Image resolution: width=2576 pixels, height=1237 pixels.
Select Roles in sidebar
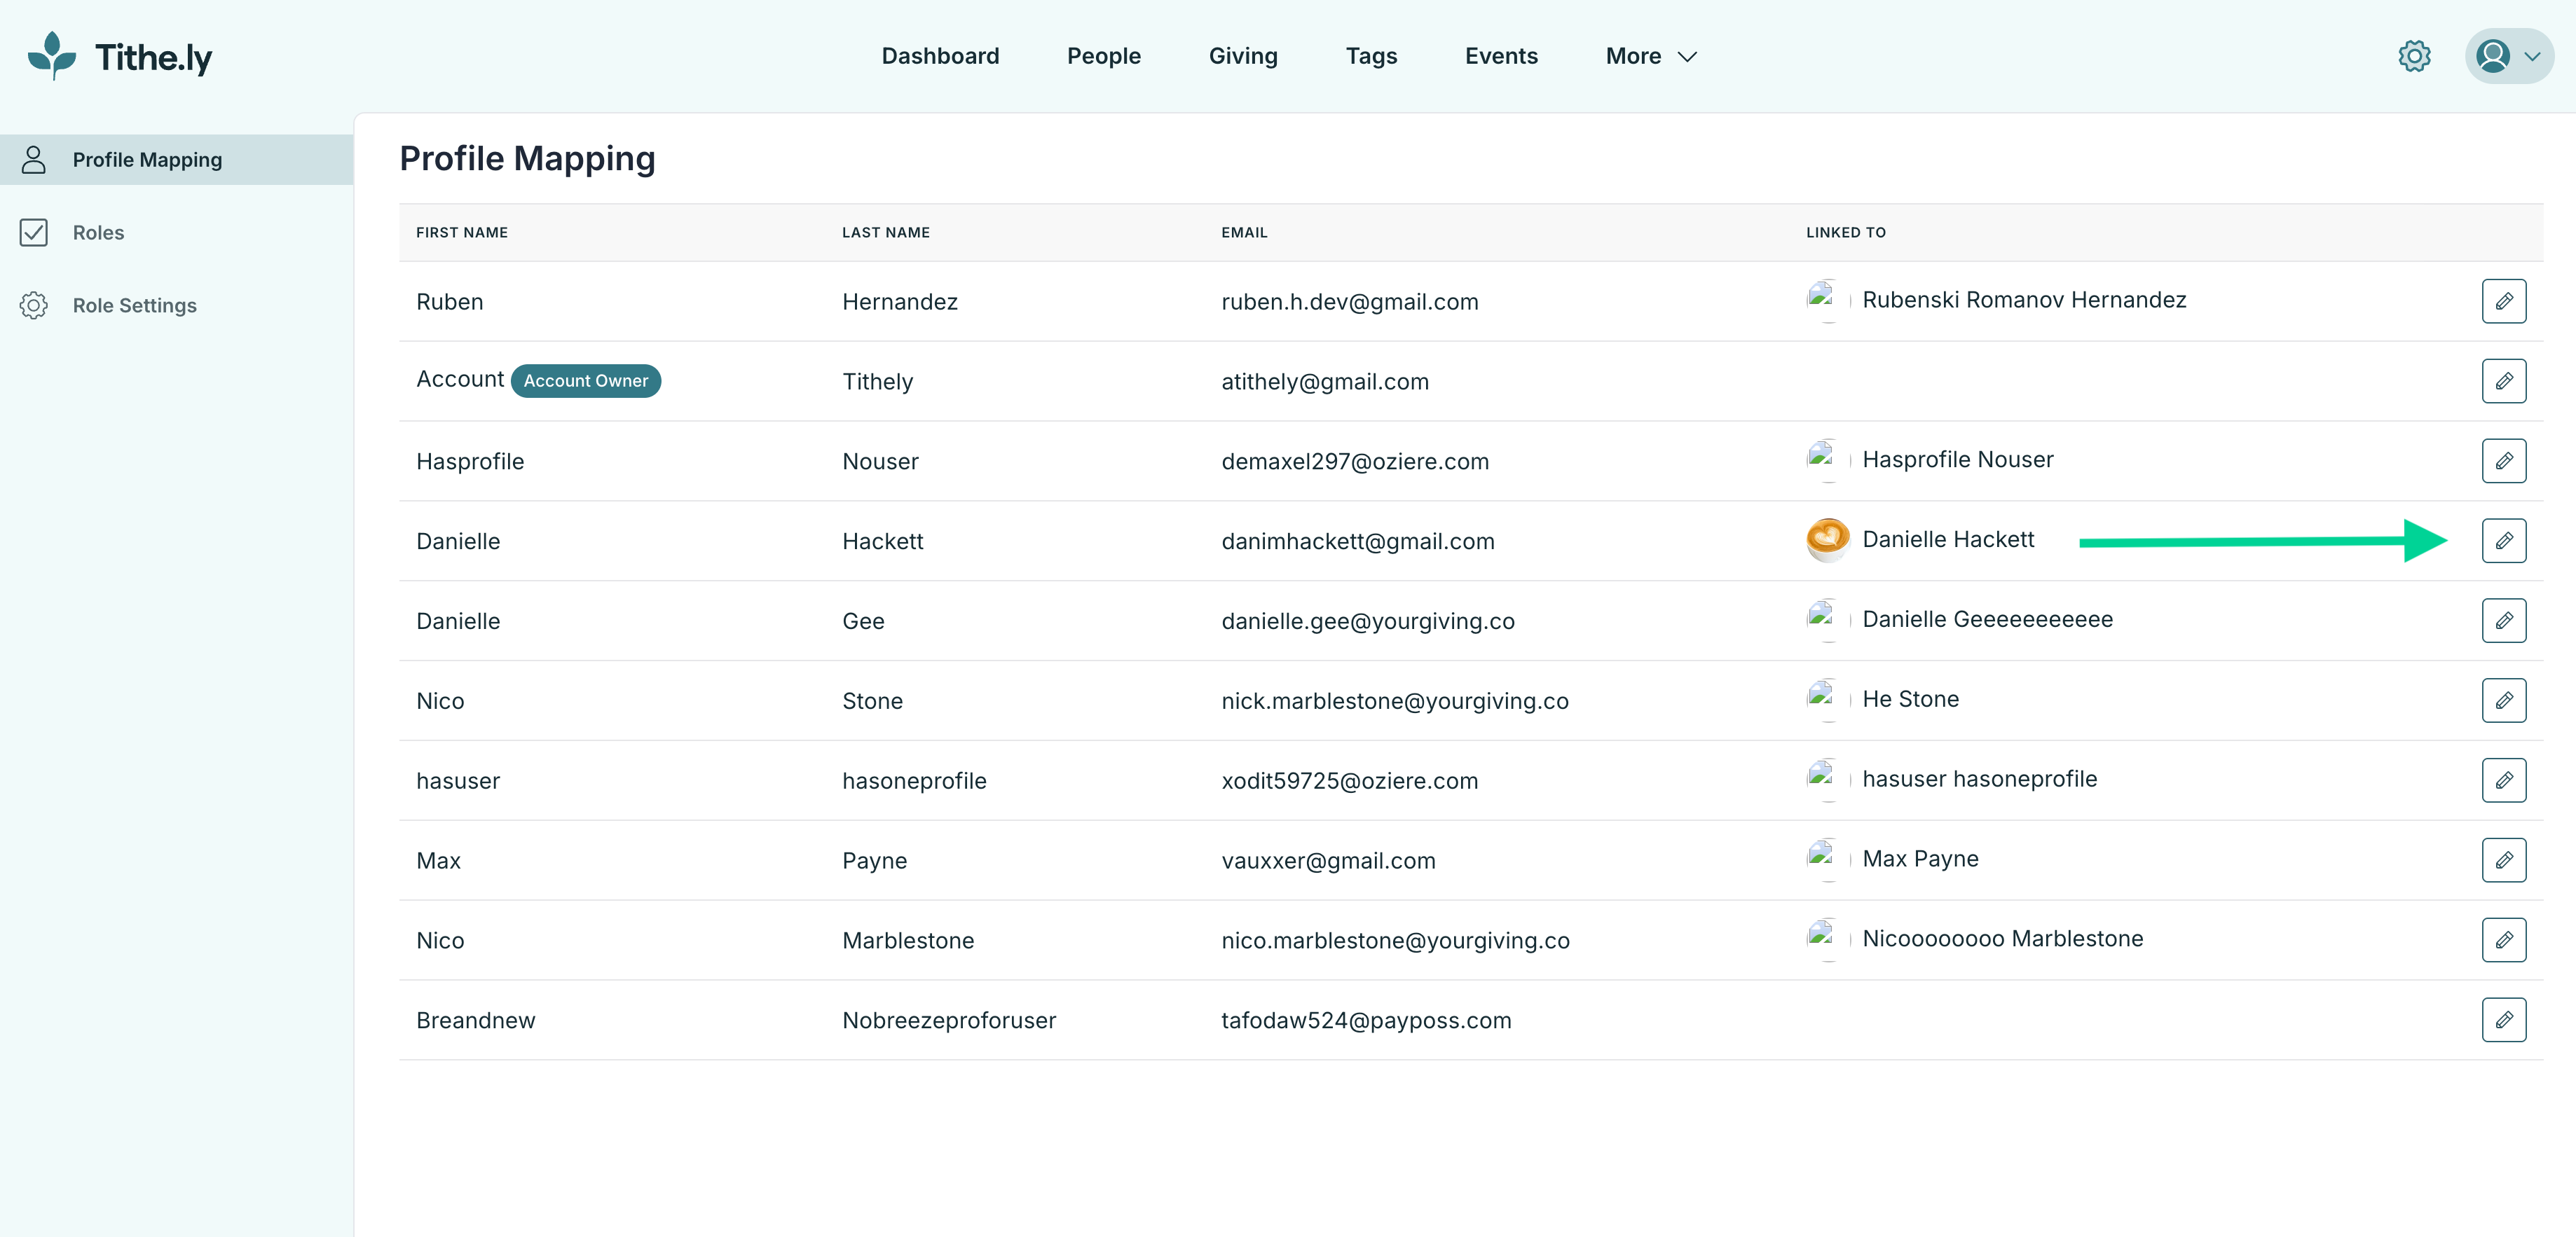click(x=176, y=233)
